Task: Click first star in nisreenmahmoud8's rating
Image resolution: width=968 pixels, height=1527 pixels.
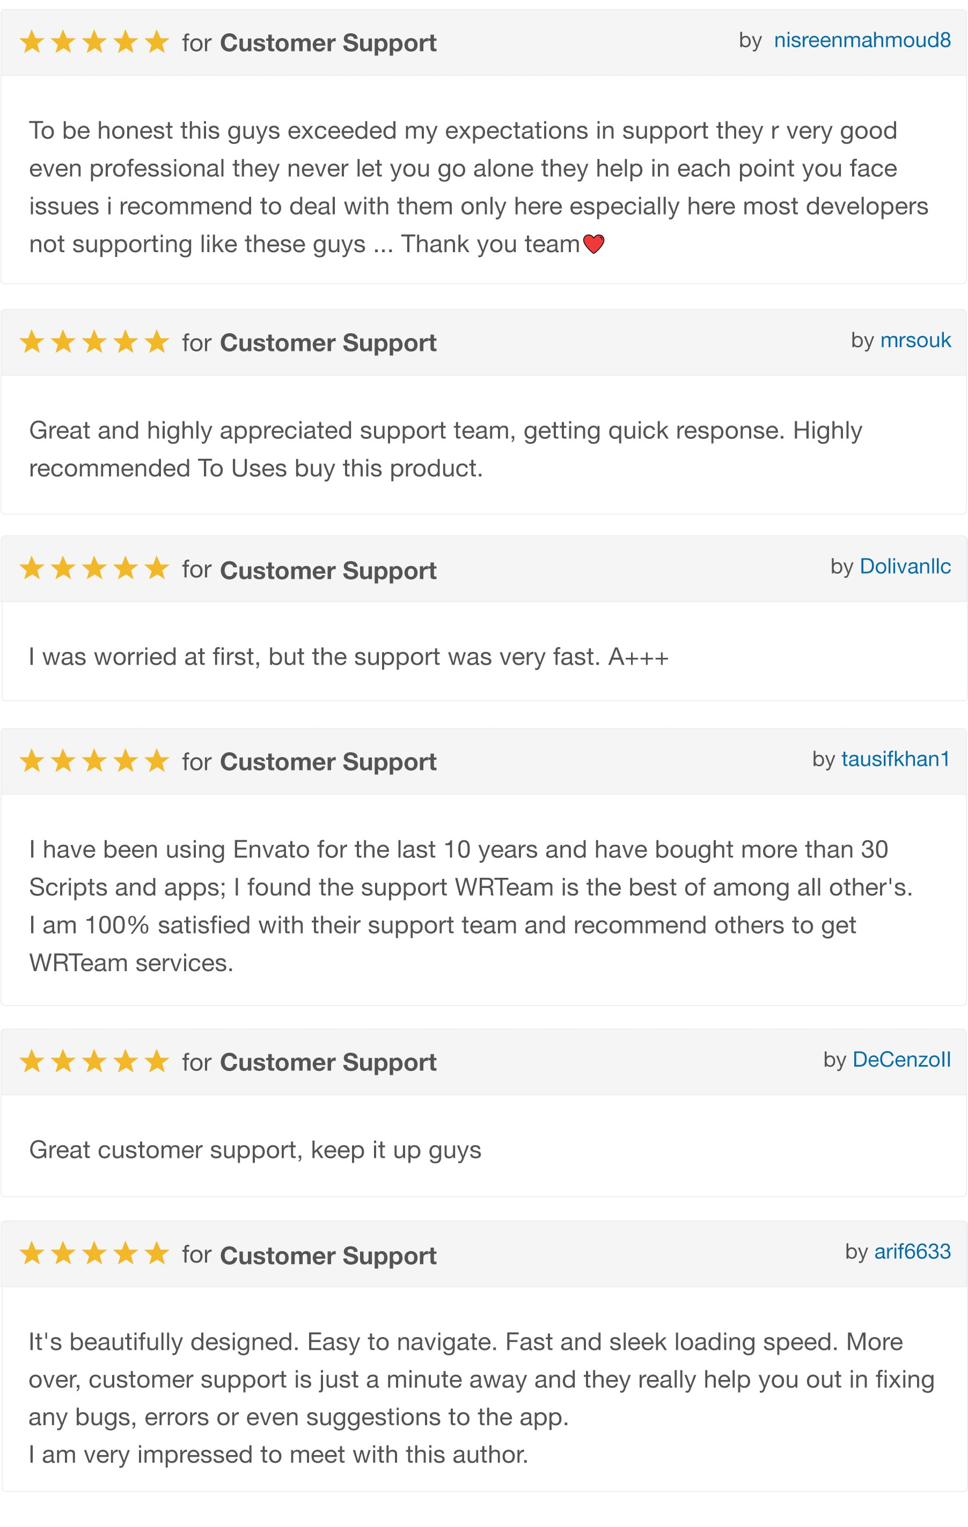Action: 32,42
